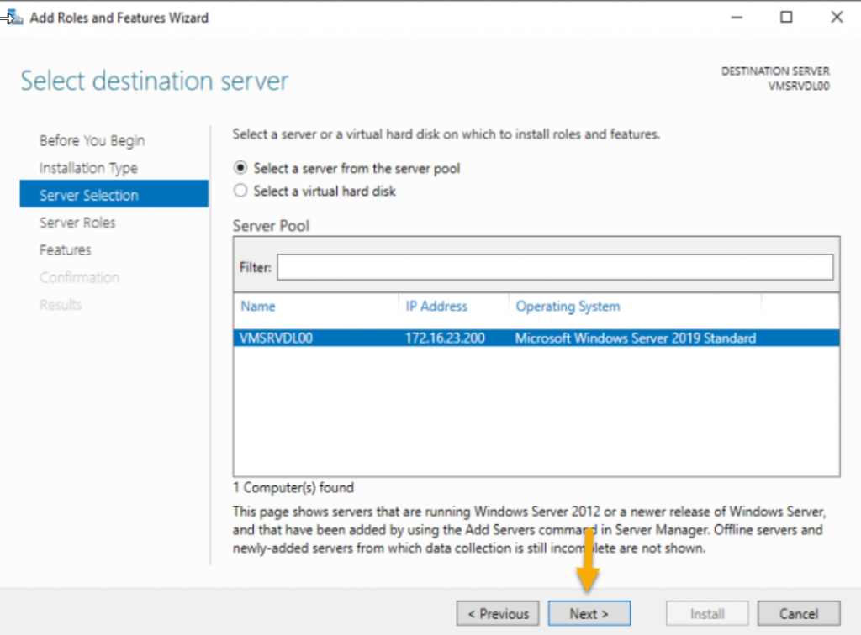Go to the Installation Type step

[x=88, y=167]
